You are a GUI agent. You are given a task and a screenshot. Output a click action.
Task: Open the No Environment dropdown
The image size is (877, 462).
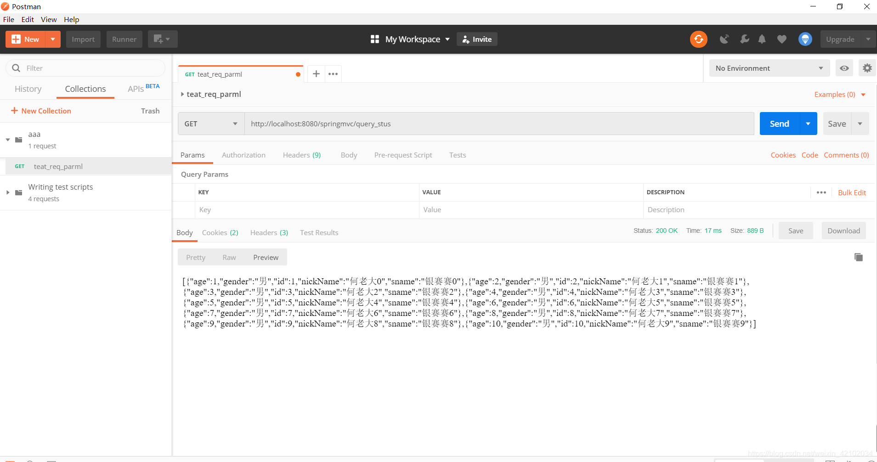[769, 68]
